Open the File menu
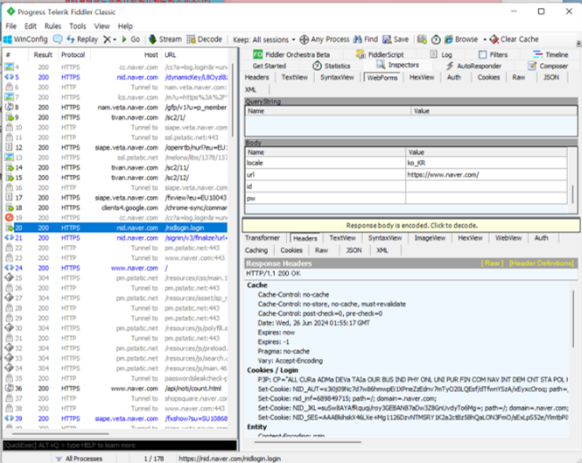The height and width of the screenshot is (463, 582). [x=11, y=26]
